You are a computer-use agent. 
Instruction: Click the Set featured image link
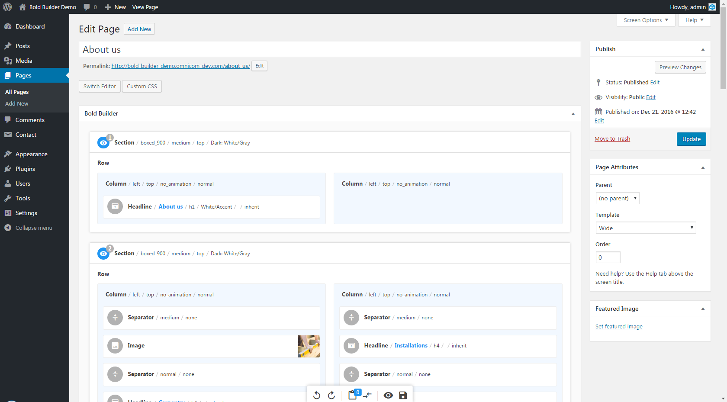coord(619,327)
